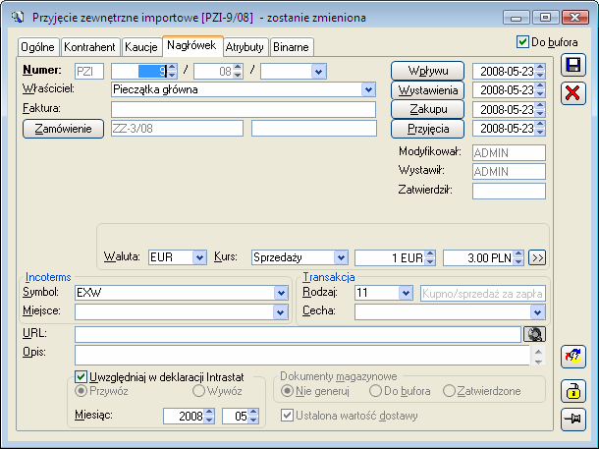Increase the 1 EUR quantity spinner

point(430,254)
